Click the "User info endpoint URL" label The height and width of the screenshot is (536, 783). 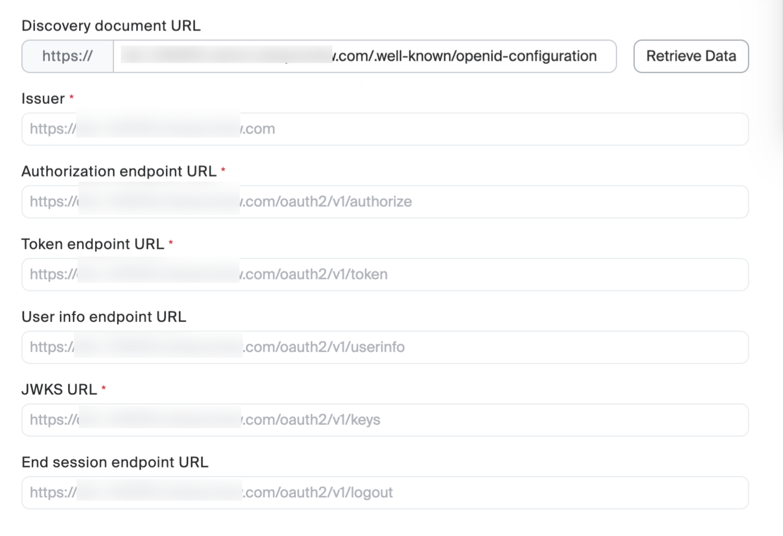pyautogui.click(x=104, y=317)
